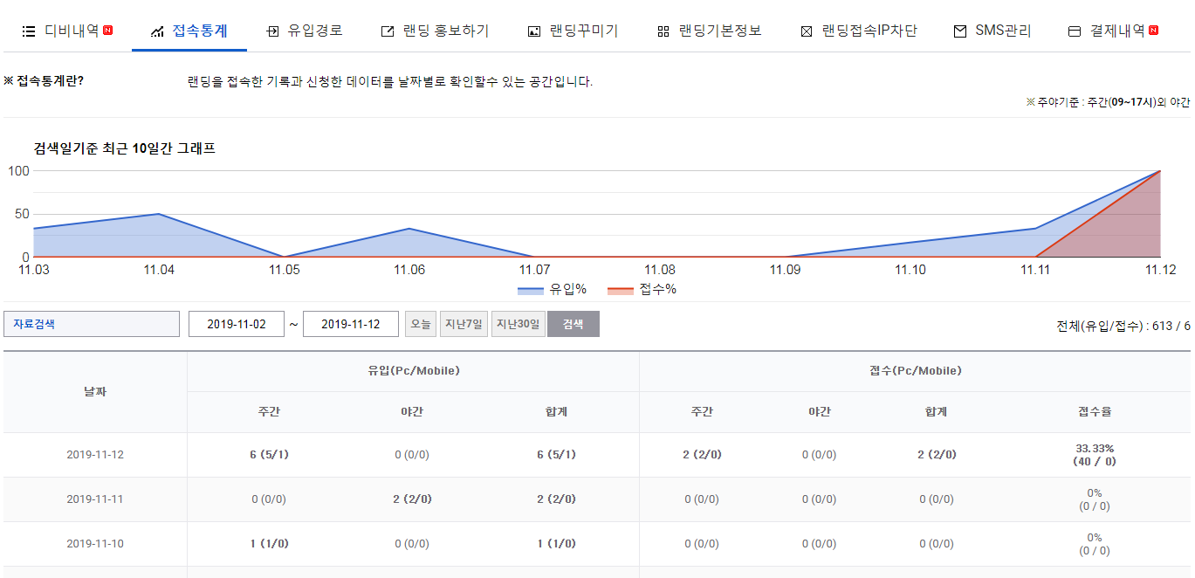Click the start date field 2019-11-02
The height and width of the screenshot is (578, 1195).
click(x=236, y=324)
